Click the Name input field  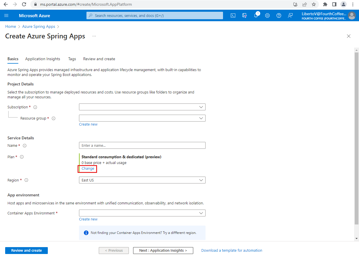click(x=142, y=145)
